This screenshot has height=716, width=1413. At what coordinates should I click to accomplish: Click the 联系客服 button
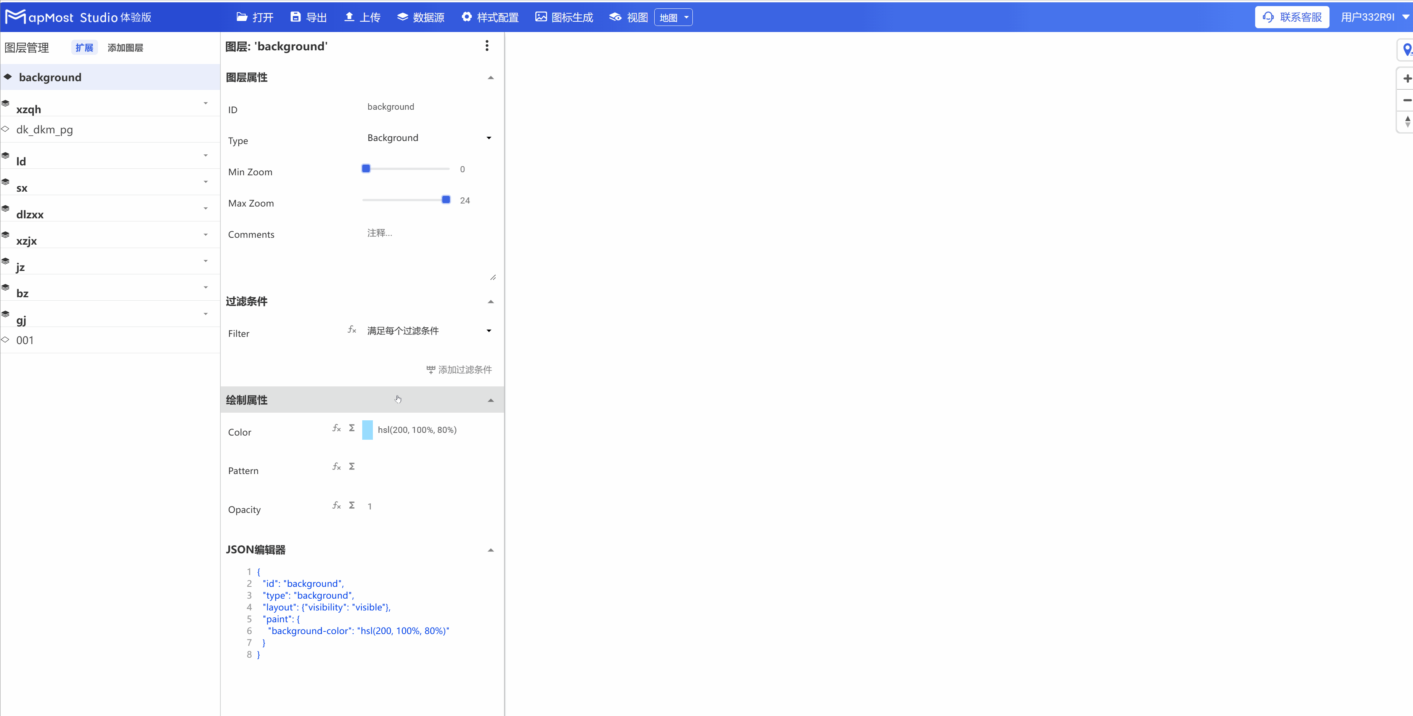1292,17
